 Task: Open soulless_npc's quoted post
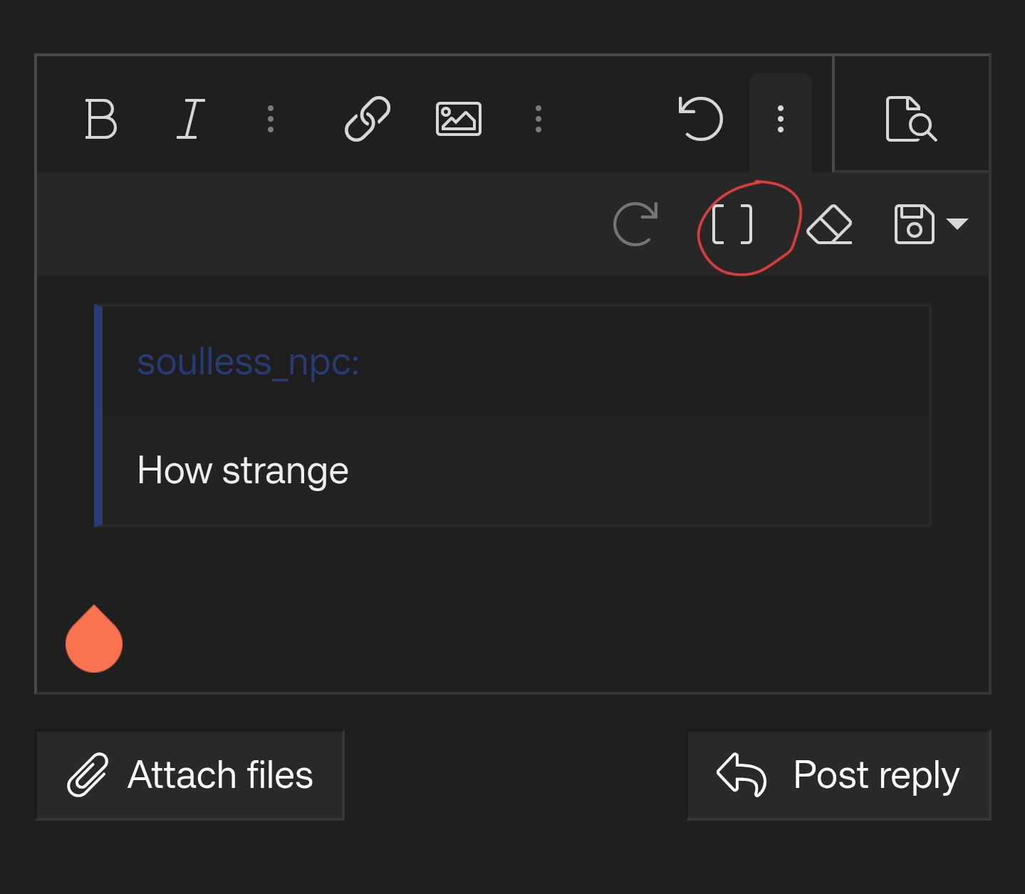coord(249,362)
